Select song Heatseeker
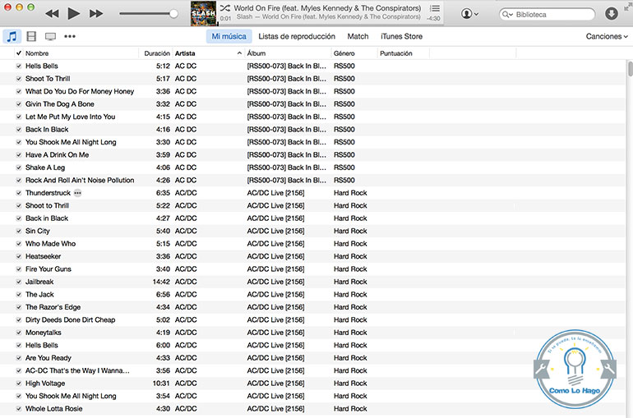 [44, 256]
